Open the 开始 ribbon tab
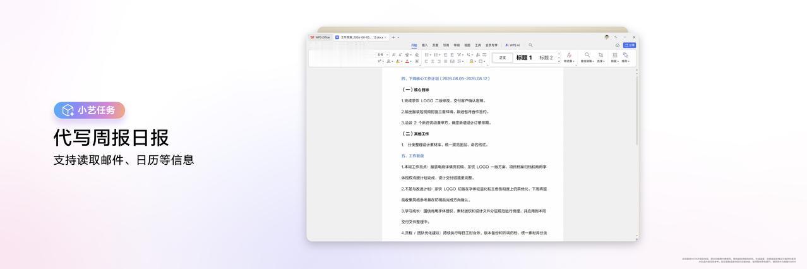Screen dimensions: 807x269 pyautogui.click(x=414, y=45)
